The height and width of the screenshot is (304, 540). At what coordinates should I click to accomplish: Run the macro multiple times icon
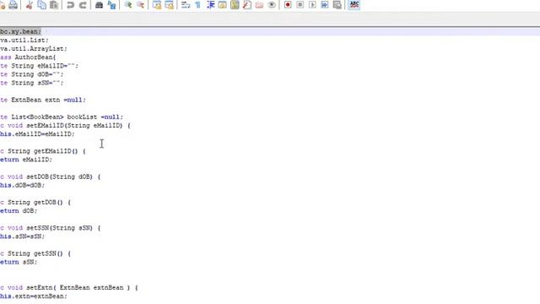(325, 5)
